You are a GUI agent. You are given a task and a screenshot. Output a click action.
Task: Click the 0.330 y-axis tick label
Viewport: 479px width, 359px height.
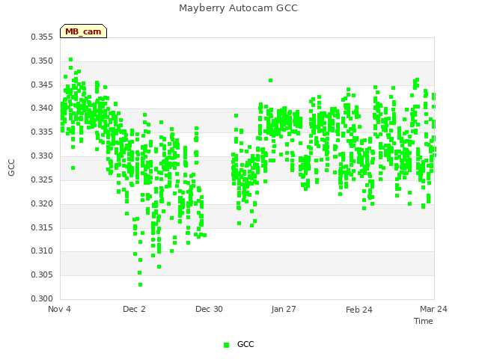tap(42, 156)
